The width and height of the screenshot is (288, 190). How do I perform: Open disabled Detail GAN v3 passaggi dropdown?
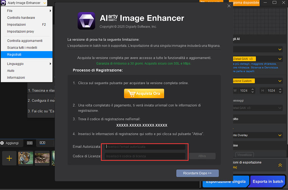[258, 108]
